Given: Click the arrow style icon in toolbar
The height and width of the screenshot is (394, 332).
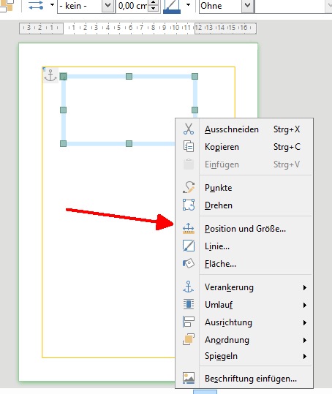Looking at the screenshot, I should 36,6.
